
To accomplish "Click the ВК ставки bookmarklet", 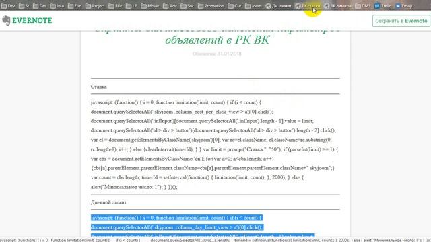I will click(x=308, y=6).
